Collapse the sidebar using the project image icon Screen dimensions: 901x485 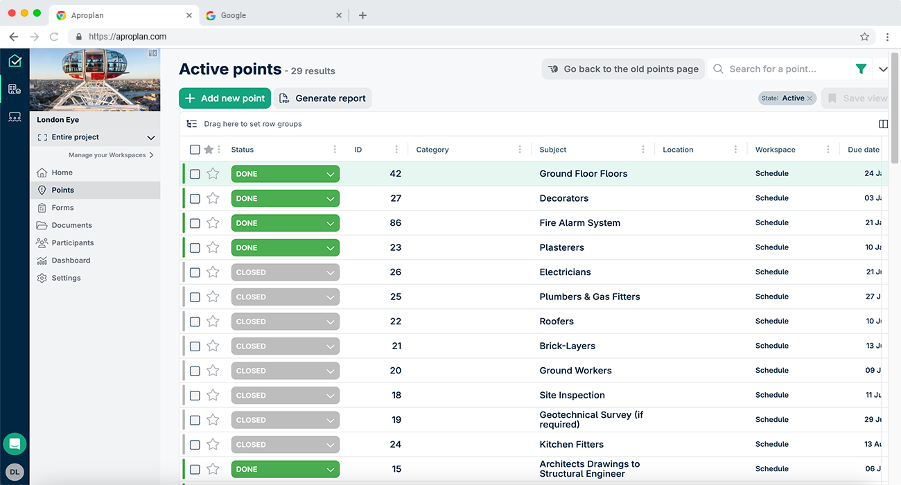tap(152, 53)
